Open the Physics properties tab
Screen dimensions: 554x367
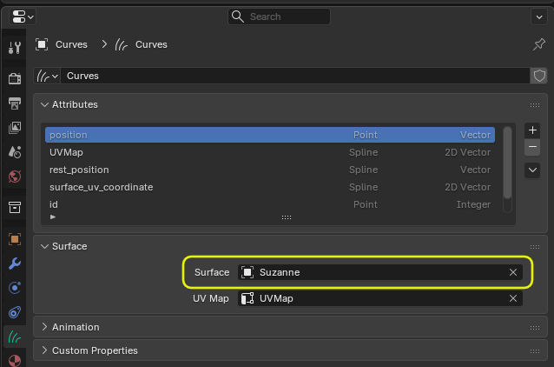[x=14, y=288]
